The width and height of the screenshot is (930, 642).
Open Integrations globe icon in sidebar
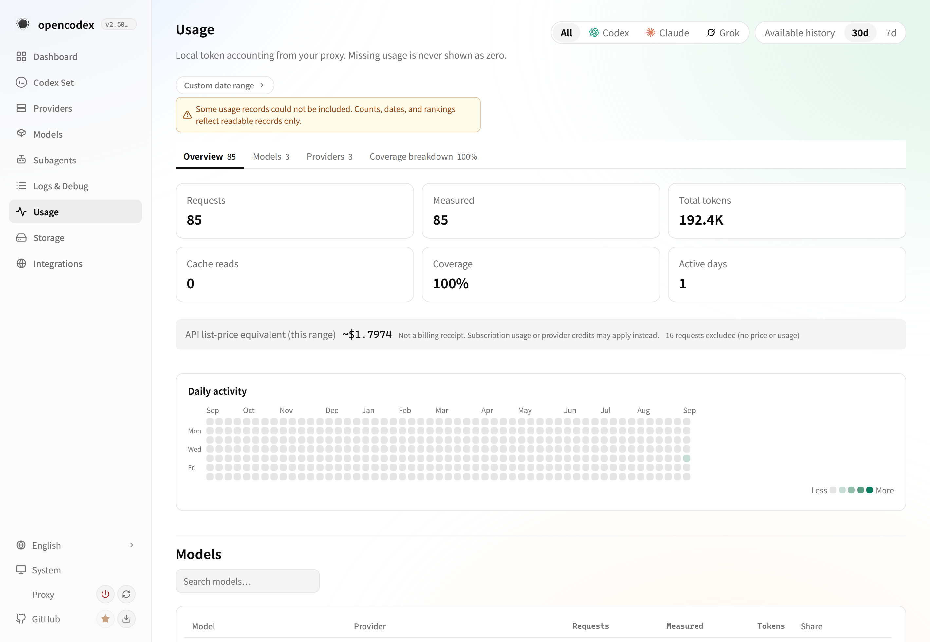(x=21, y=263)
